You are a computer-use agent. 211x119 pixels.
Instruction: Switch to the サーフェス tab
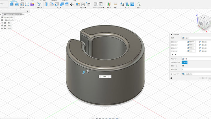(x=23, y=1)
